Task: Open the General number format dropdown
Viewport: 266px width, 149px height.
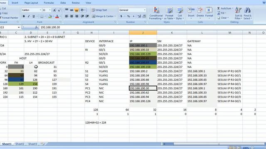Action: tap(145, 10)
